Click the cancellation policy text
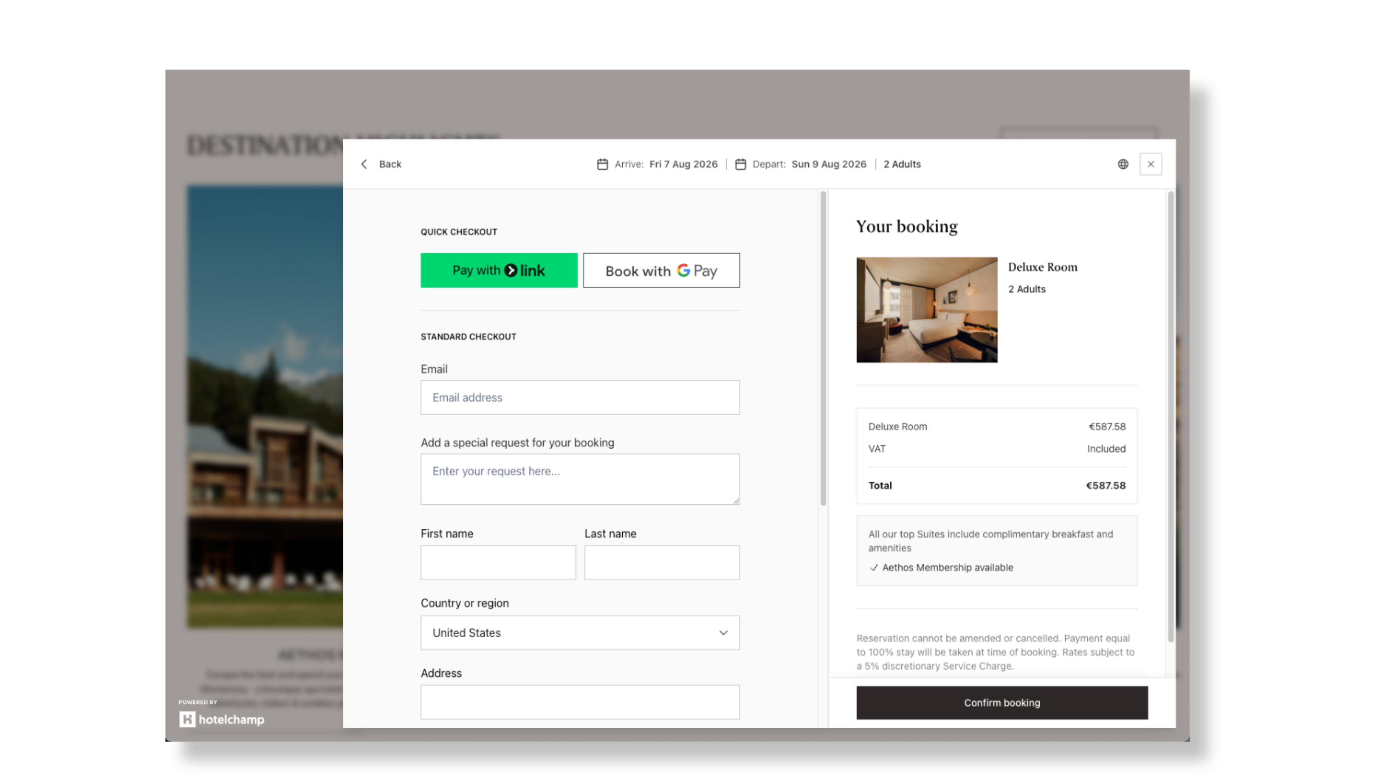 pos(996,652)
